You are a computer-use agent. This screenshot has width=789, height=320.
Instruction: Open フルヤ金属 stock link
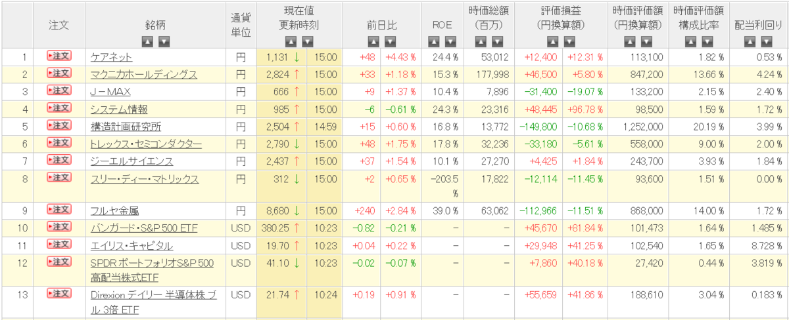[x=114, y=211]
